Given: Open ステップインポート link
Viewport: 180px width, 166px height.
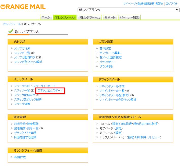Looking at the screenshot, I should tap(44, 86).
